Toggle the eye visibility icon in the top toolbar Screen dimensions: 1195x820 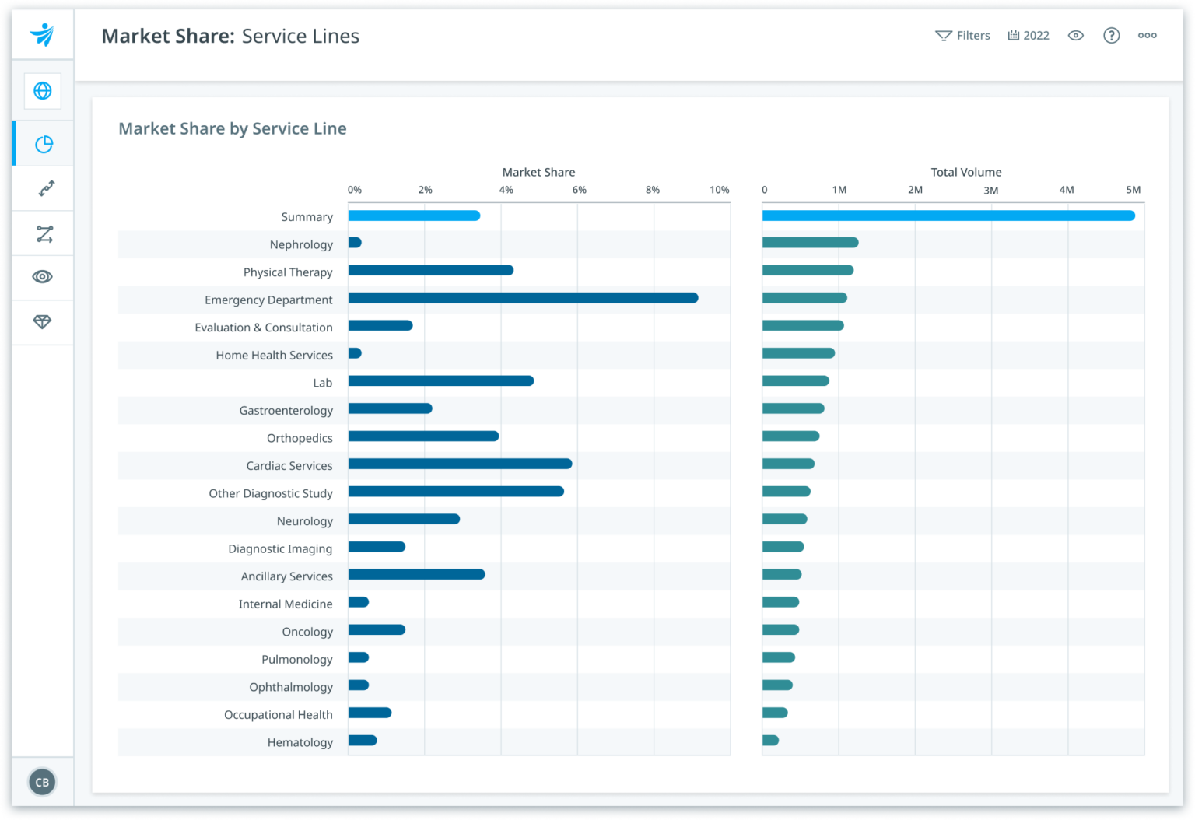pyautogui.click(x=1075, y=35)
